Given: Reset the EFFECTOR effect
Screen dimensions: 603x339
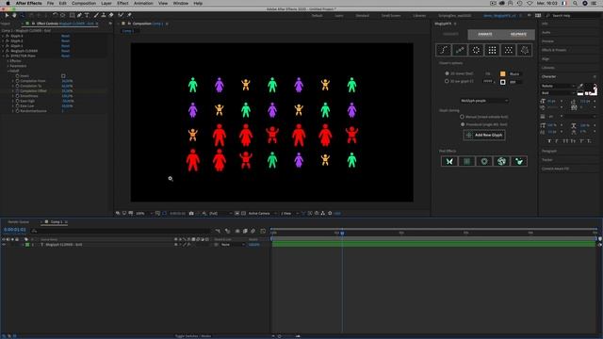Looking at the screenshot, I should [x=65, y=56].
